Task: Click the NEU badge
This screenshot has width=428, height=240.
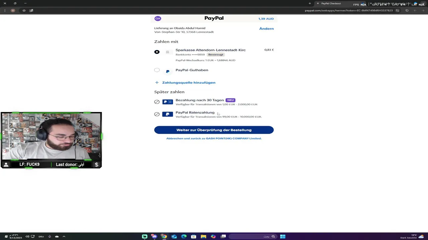Action: tap(230, 100)
